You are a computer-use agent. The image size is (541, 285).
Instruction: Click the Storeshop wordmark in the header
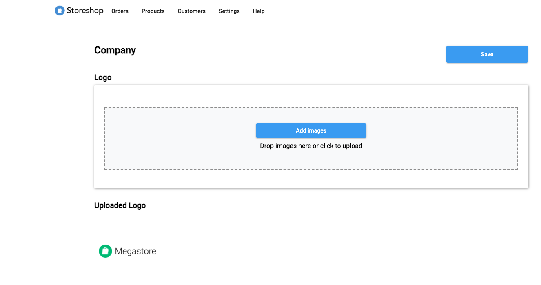click(x=85, y=11)
